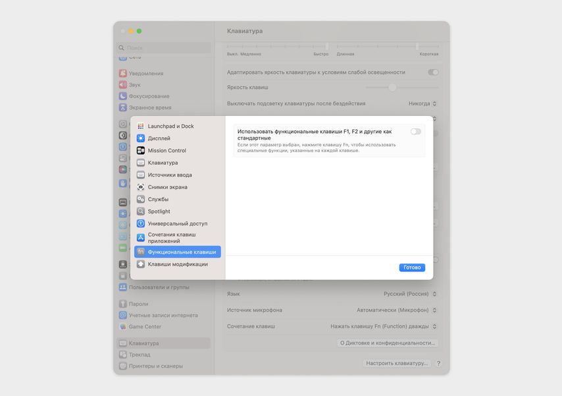Open Звук in settings sidebar
The image size is (562, 396).
pyautogui.click(x=134, y=85)
